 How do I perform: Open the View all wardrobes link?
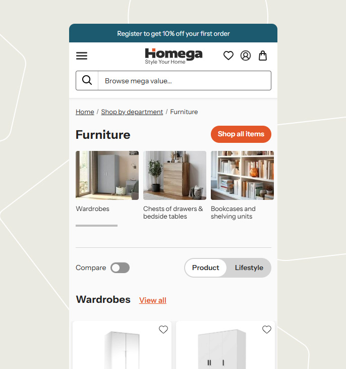coord(153,300)
